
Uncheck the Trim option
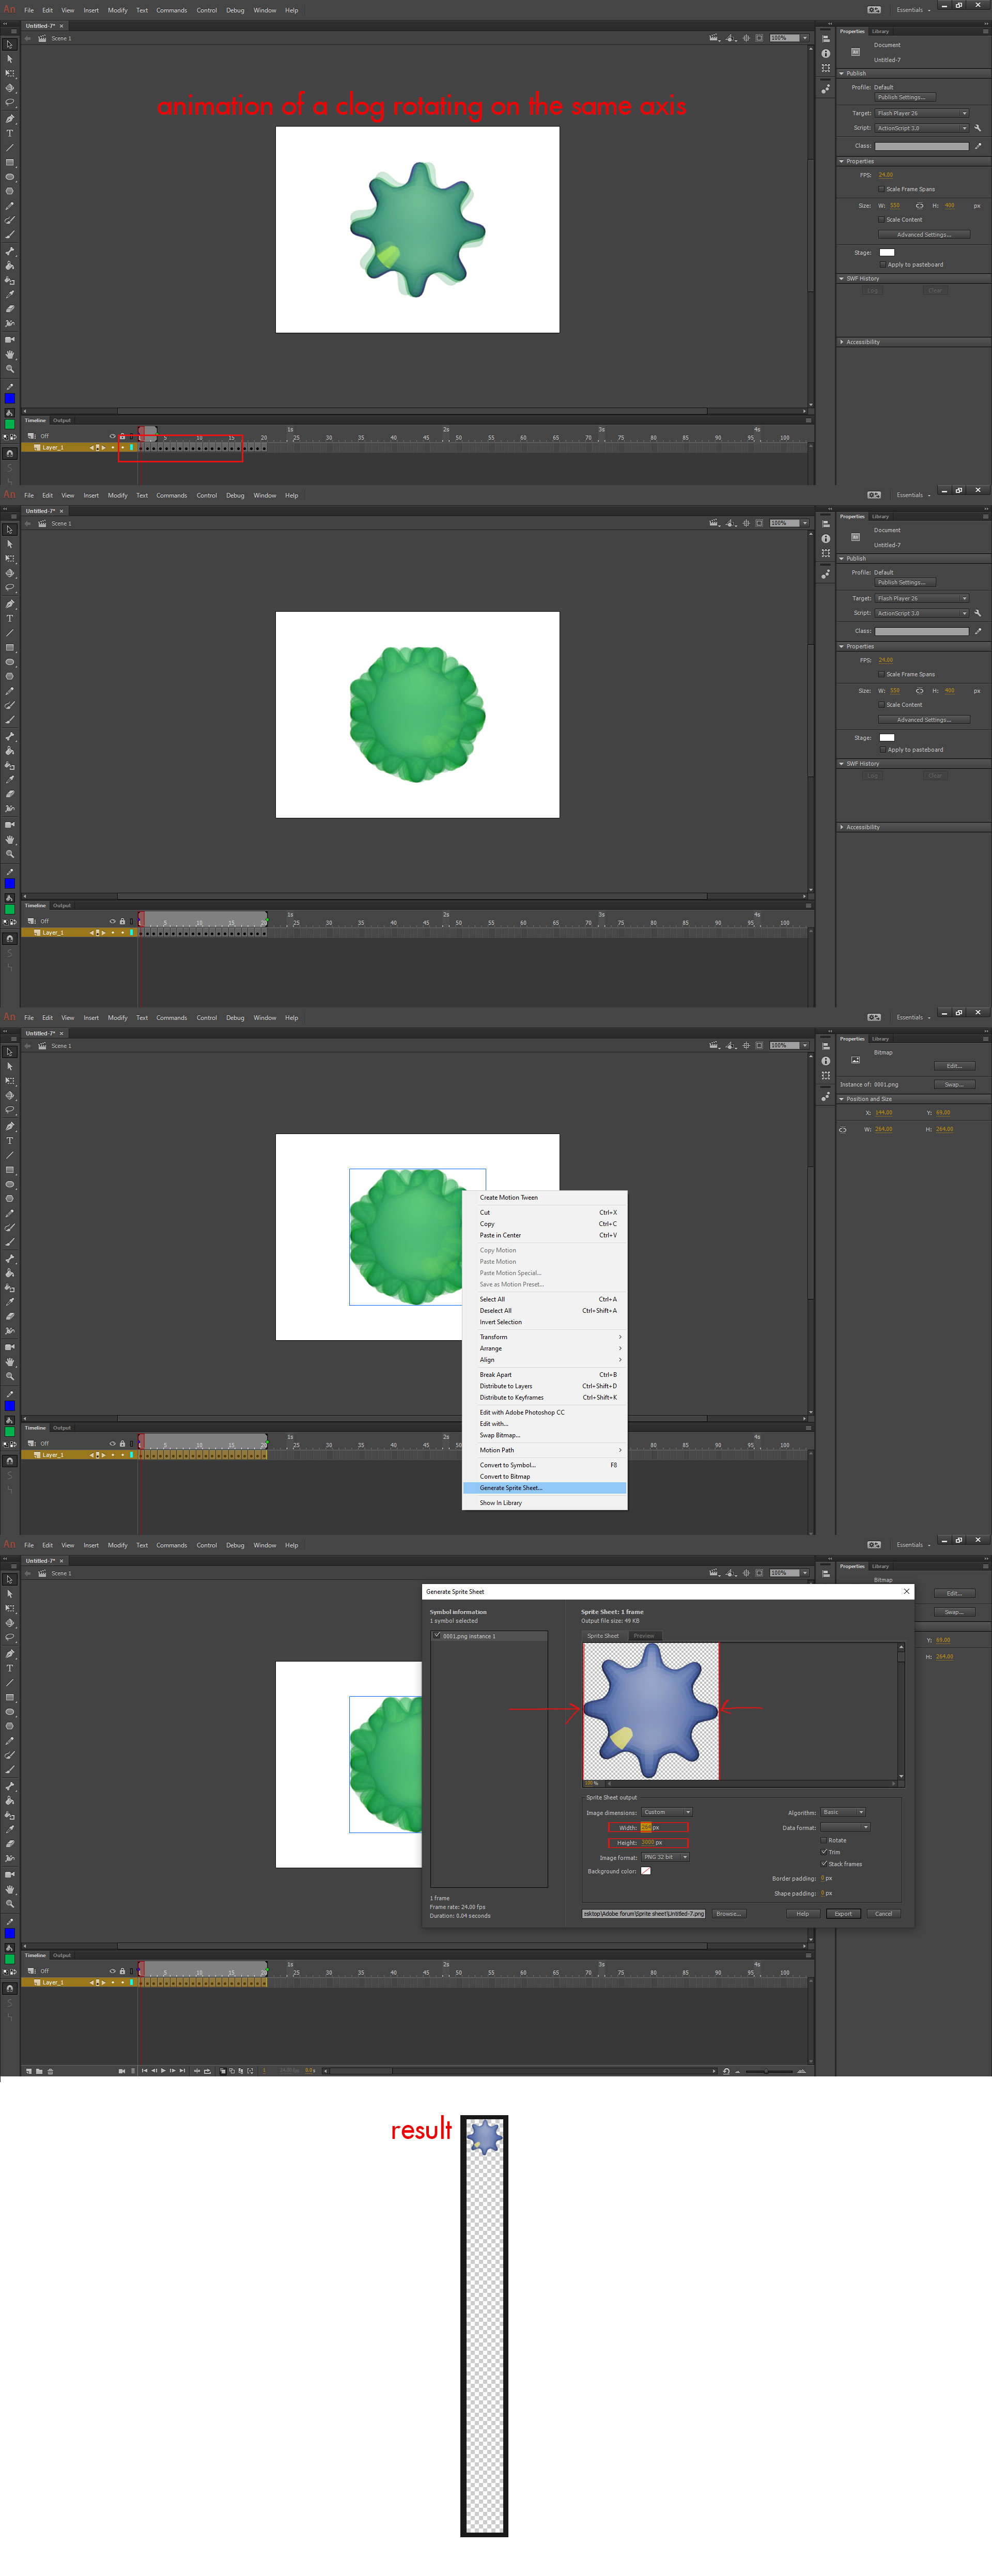823,1852
